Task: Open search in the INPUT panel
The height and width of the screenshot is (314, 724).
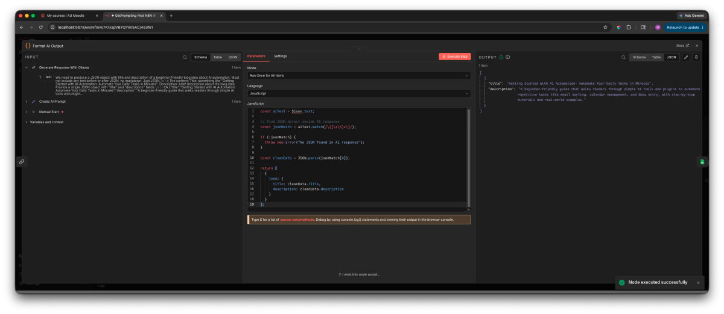Action: 185,57
